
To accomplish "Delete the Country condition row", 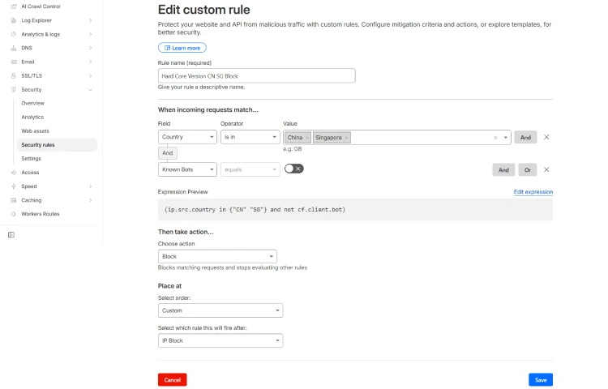I will tap(546, 137).
